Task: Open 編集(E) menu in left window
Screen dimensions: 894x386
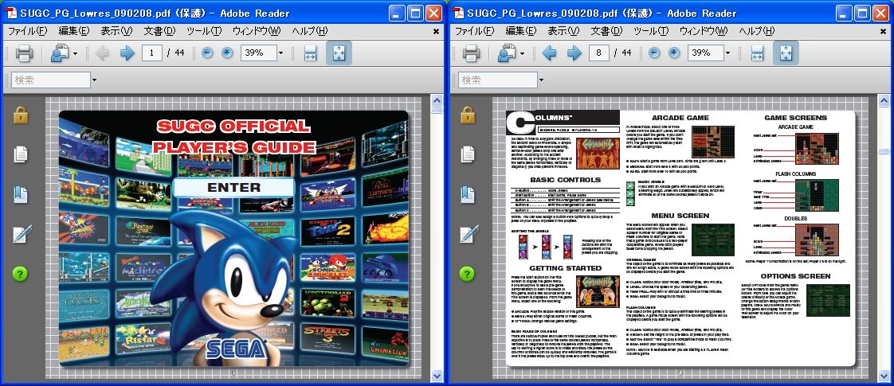Action: coord(74,31)
